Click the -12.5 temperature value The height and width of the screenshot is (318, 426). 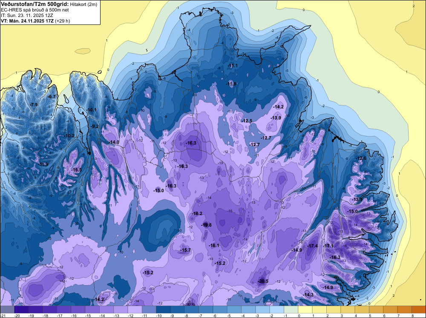click(x=247, y=121)
